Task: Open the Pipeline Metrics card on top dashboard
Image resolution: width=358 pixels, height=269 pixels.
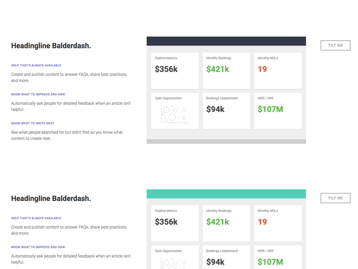Action: pos(175,69)
